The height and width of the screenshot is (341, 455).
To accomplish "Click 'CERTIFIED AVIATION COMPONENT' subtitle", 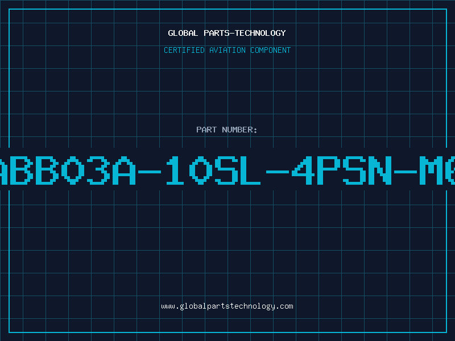I will [x=227, y=50].
